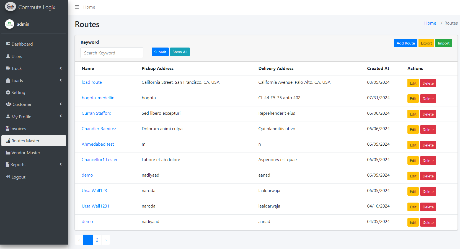Click the hamburger menu toggle icon

(77, 7)
